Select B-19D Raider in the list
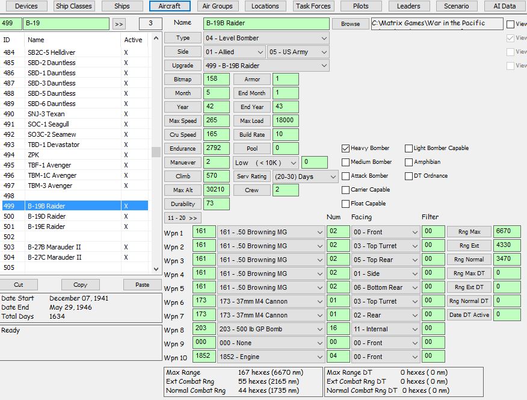 75,216
